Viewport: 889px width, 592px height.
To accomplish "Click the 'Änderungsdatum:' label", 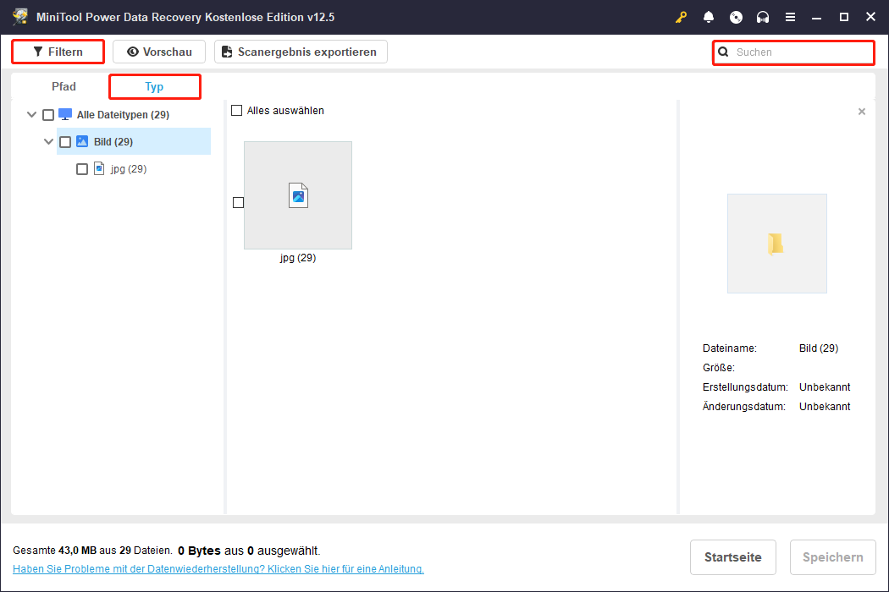I will pyautogui.click(x=743, y=406).
